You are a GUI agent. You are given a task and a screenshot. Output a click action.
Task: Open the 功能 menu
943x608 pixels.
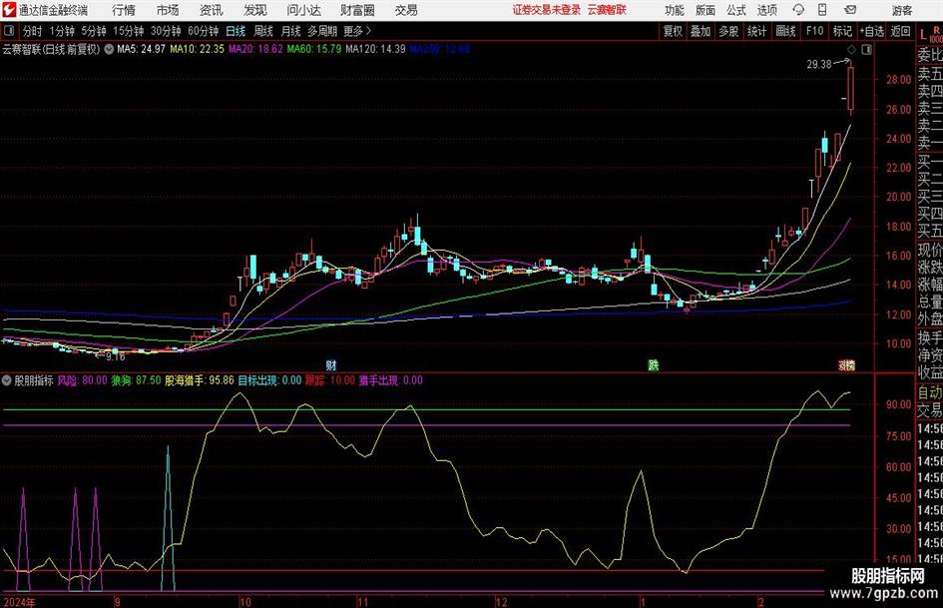pyautogui.click(x=675, y=10)
